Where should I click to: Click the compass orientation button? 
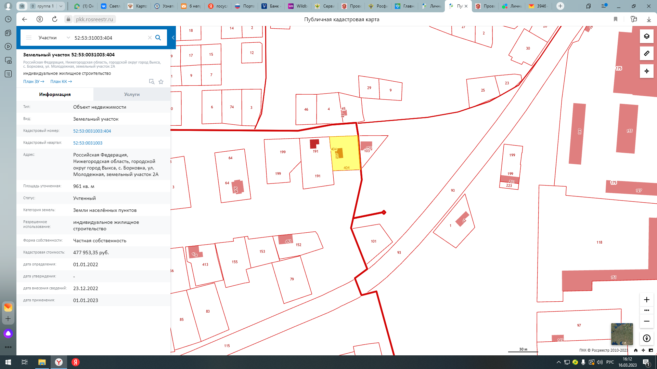pyautogui.click(x=646, y=338)
